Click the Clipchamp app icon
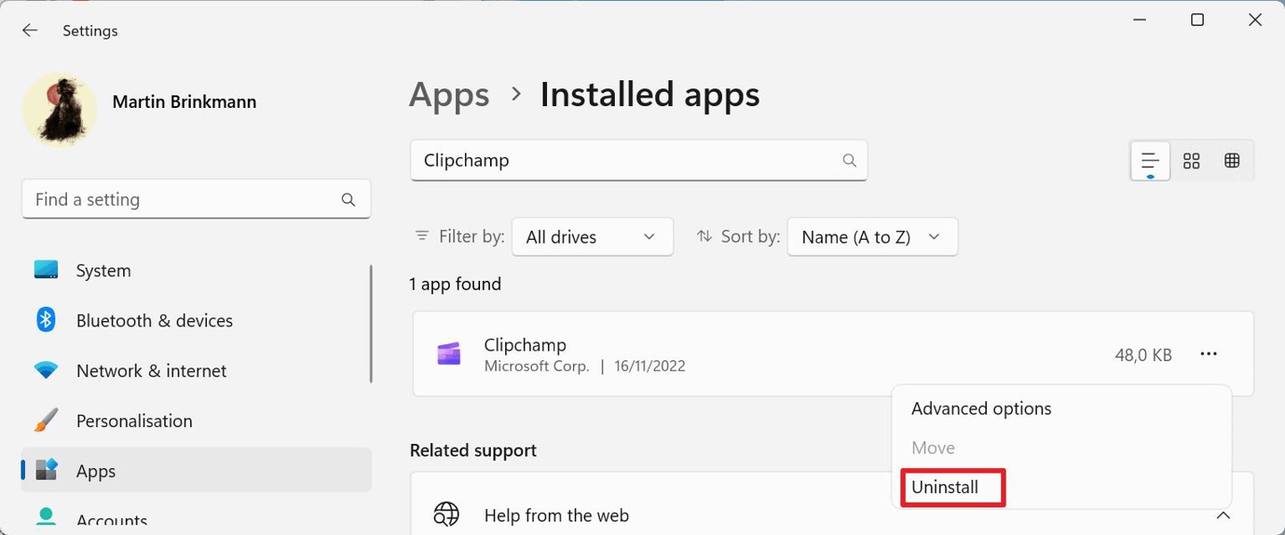1285x535 pixels. click(450, 353)
